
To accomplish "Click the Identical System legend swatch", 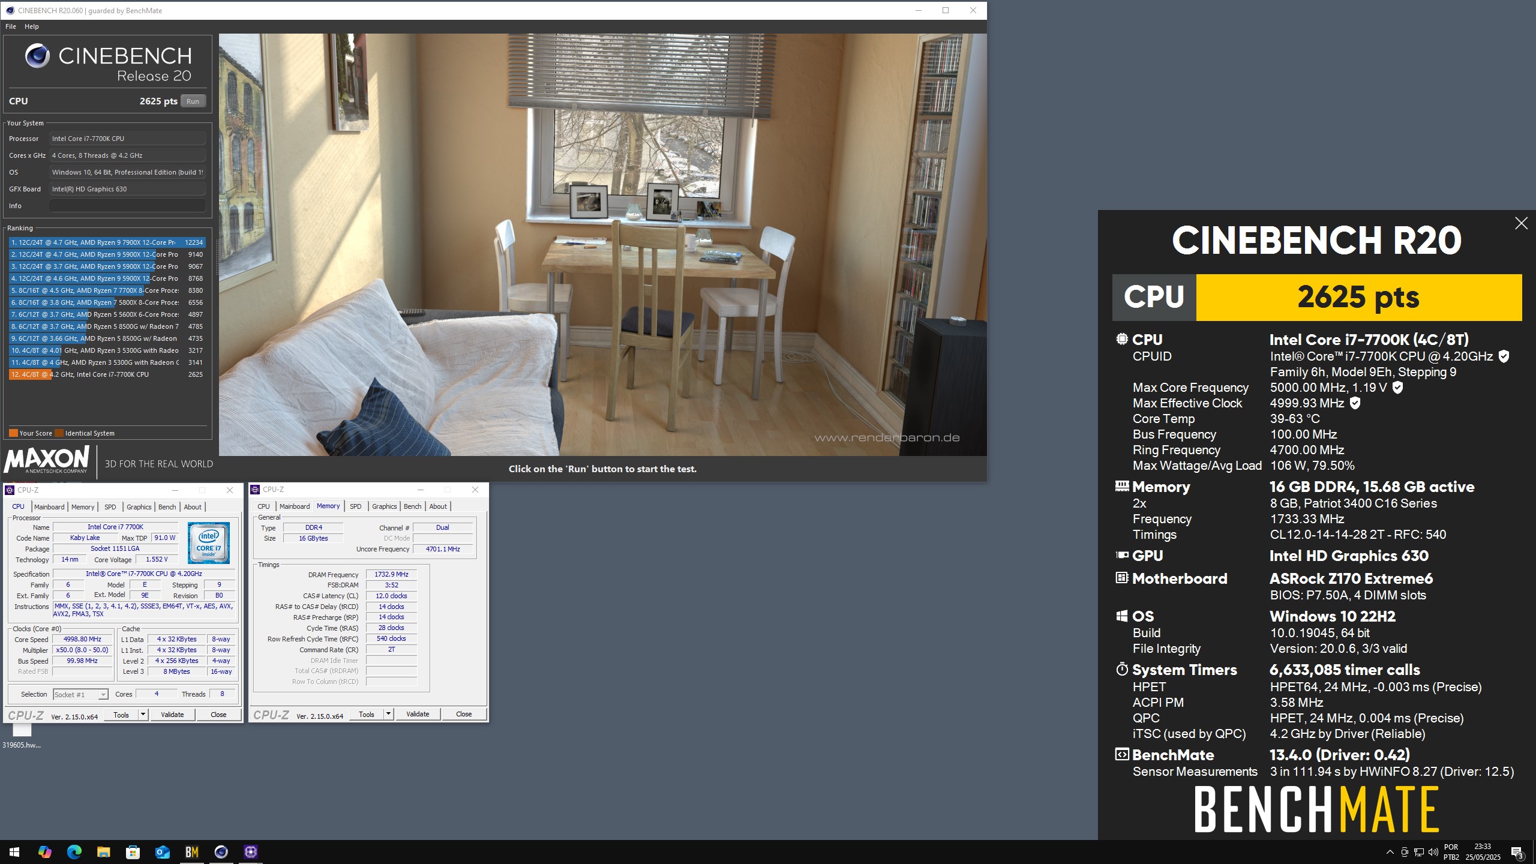I will tap(59, 433).
